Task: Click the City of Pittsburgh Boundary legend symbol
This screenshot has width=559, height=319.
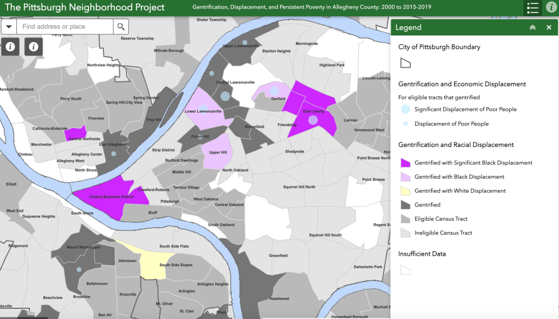Action: tap(405, 62)
